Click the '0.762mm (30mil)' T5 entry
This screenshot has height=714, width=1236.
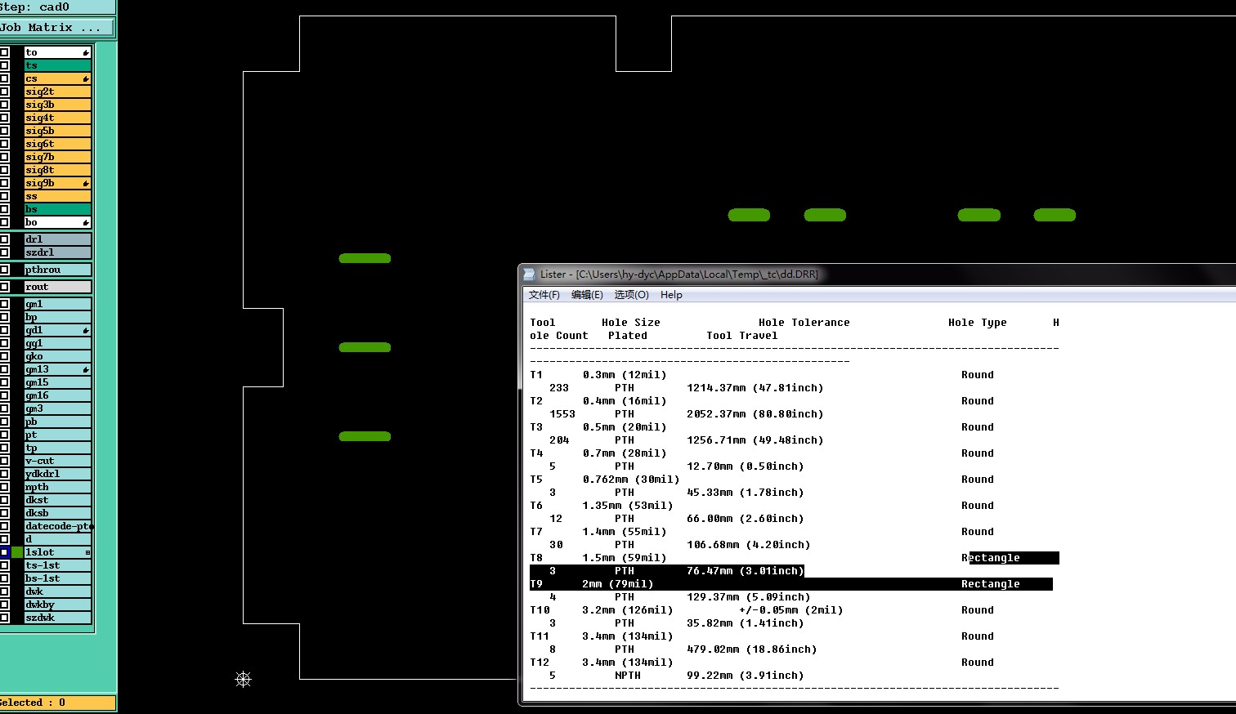[x=630, y=480]
